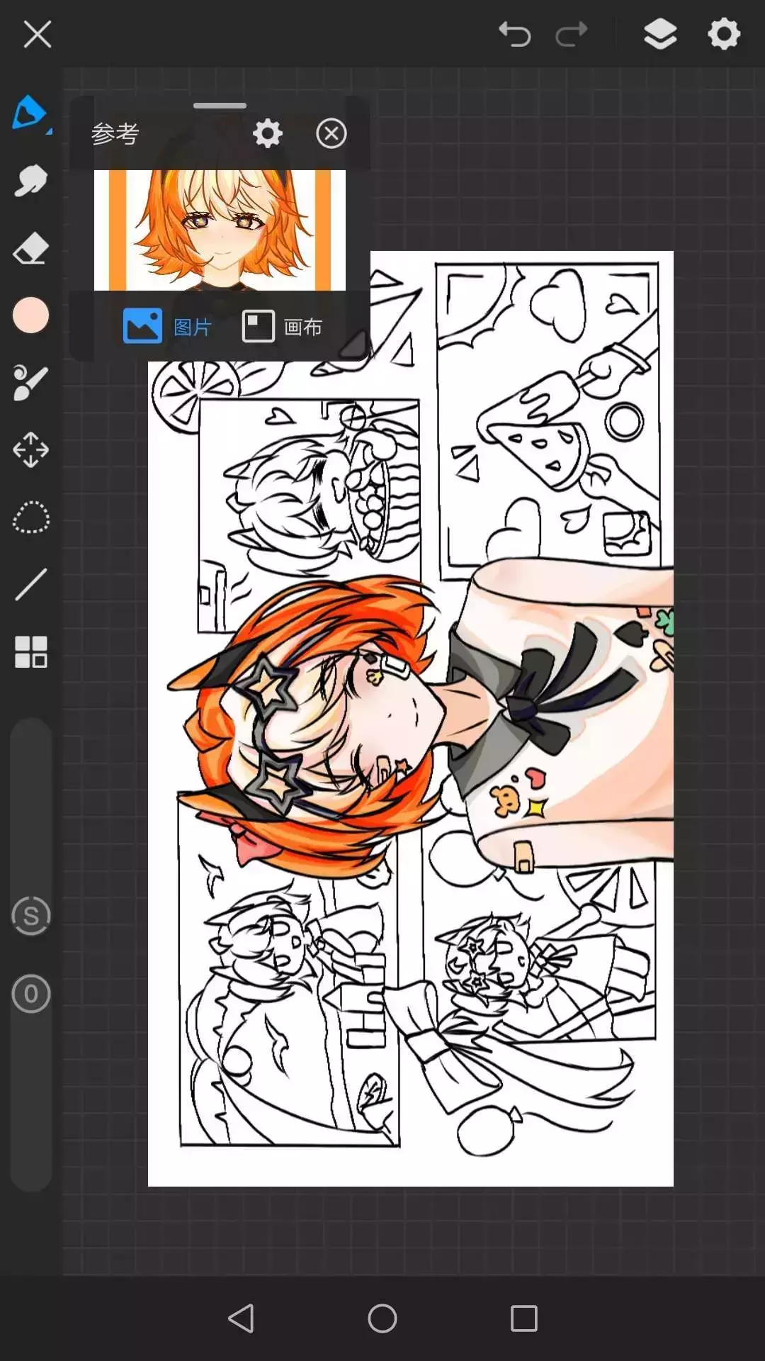Open reference panel settings gear
The width and height of the screenshot is (765, 1361).
(268, 133)
